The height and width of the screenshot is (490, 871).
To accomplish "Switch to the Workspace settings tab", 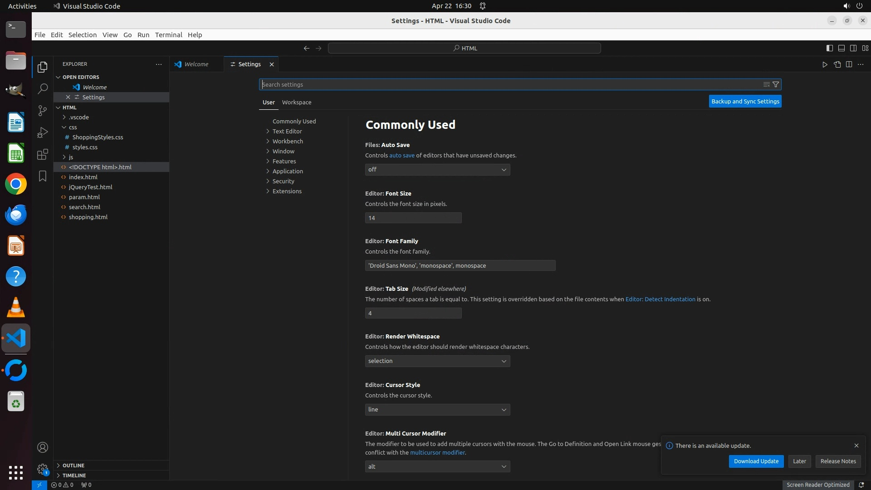I will [x=297, y=103].
